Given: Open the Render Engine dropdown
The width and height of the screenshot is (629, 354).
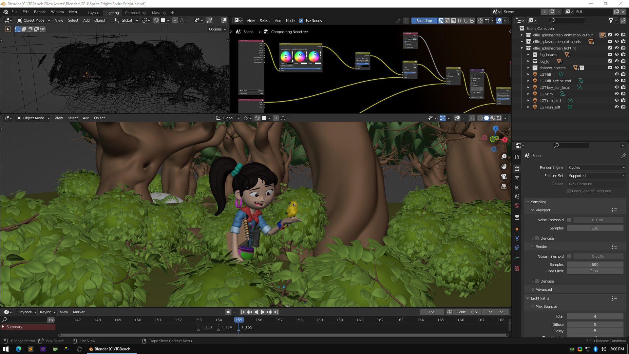Looking at the screenshot, I should [x=597, y=167].
